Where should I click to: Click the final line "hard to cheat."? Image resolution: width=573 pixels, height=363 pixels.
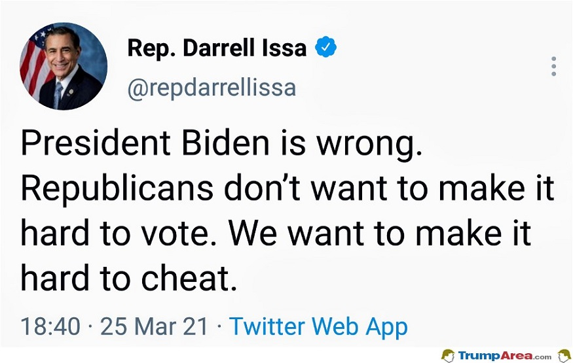pos(128,279)
